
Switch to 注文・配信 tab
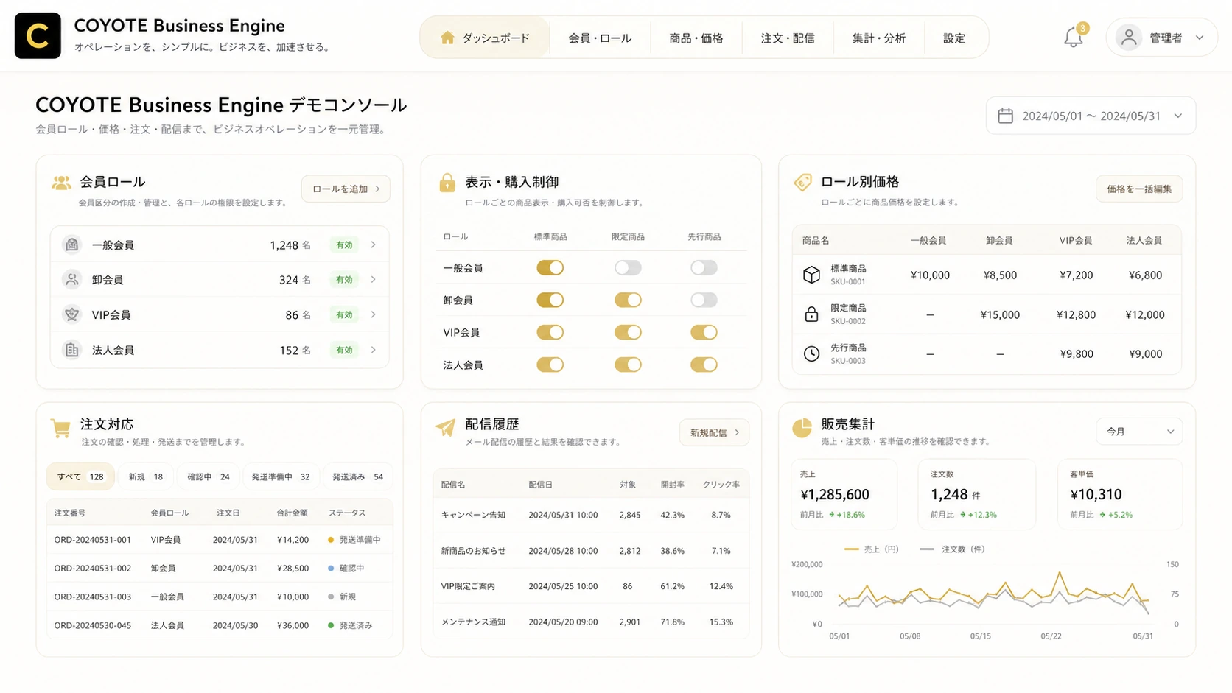coord(788,38)
